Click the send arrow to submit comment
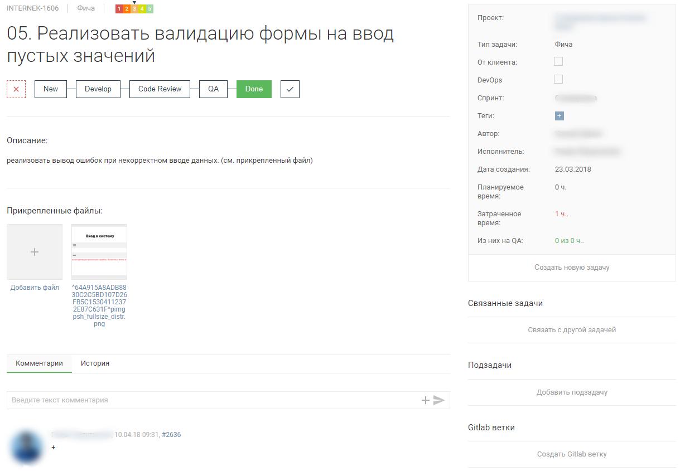Screen dimensions: 680x471 click(x=440, y=400)
